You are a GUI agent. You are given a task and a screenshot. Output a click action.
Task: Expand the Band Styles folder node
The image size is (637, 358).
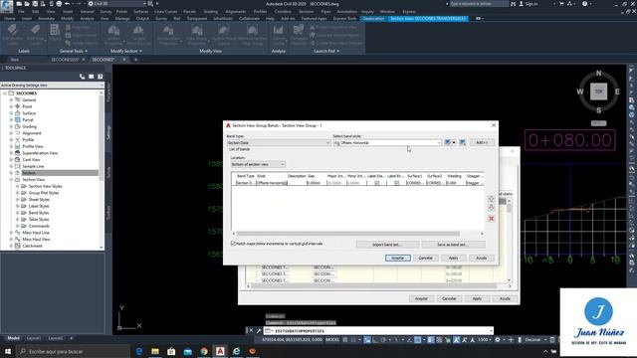pyautogui.click(x=18, y=213)
